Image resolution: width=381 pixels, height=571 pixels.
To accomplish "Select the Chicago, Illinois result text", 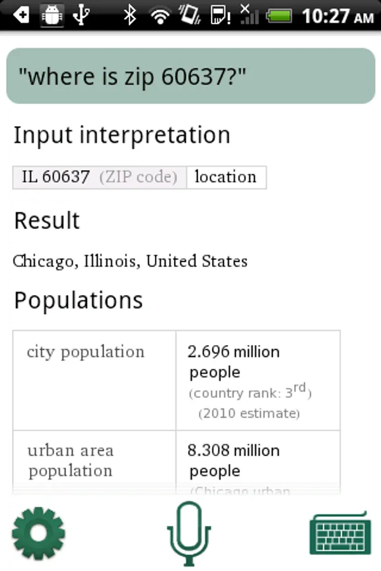I will tap(130, 261).
